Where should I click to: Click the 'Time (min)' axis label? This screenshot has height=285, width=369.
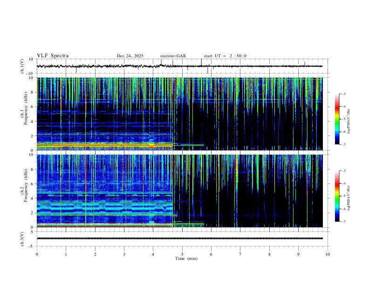186,258
